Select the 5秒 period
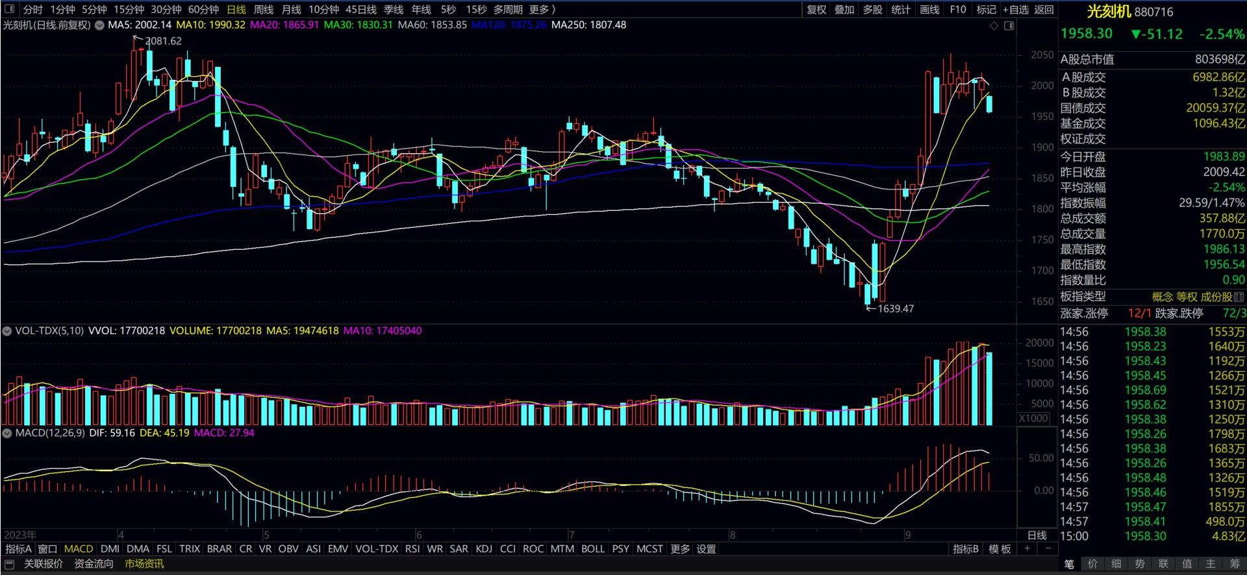1247x575 pixels. pos(448,10)
